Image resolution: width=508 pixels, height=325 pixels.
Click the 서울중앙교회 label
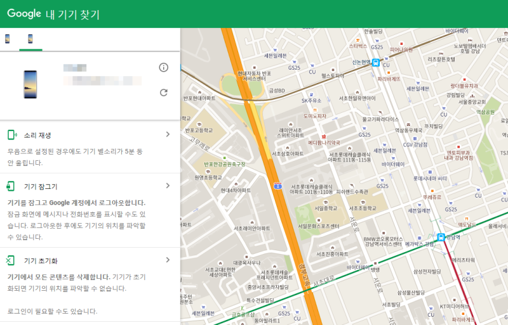(x=472, y=101)
